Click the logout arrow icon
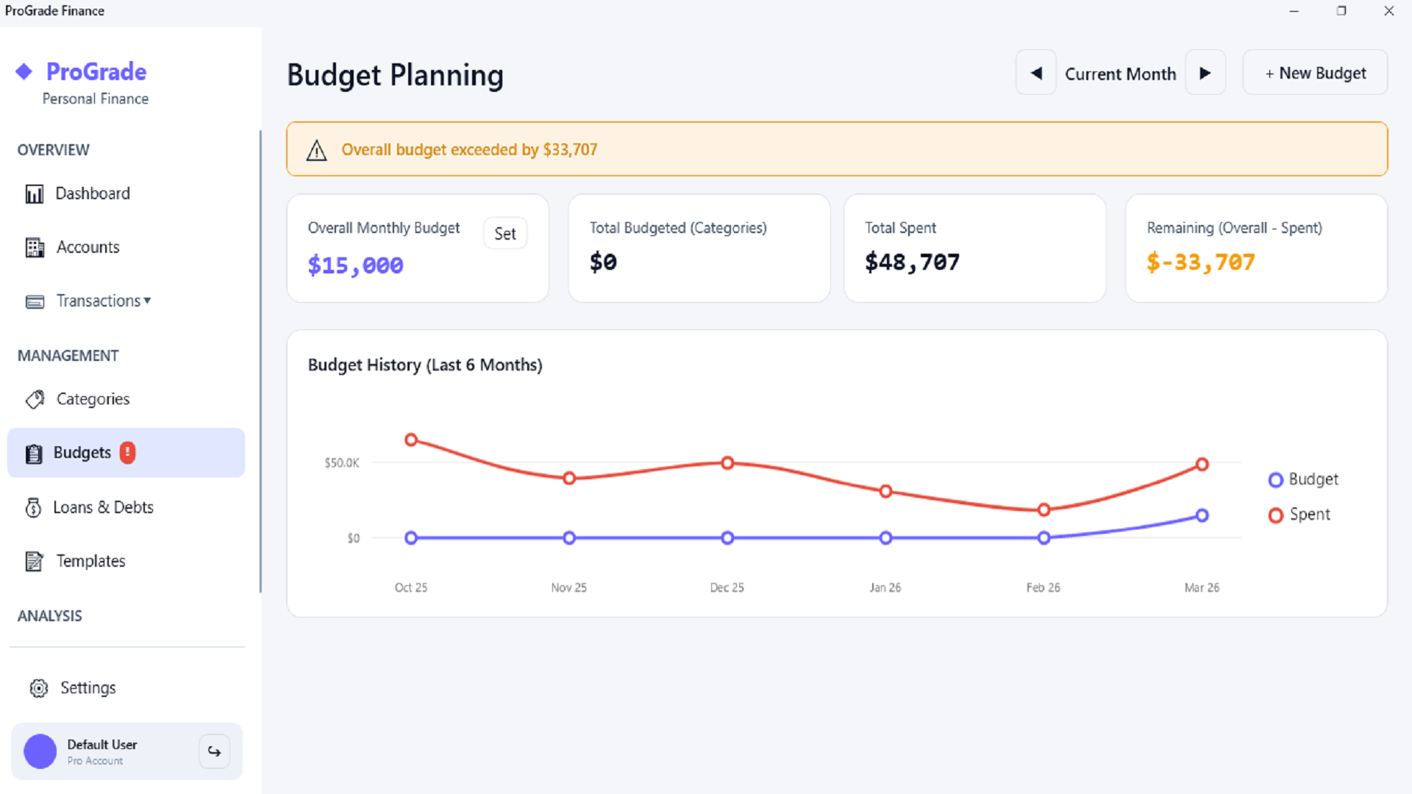The height and width of the screenshot is (794, 1412). (214, 751)
